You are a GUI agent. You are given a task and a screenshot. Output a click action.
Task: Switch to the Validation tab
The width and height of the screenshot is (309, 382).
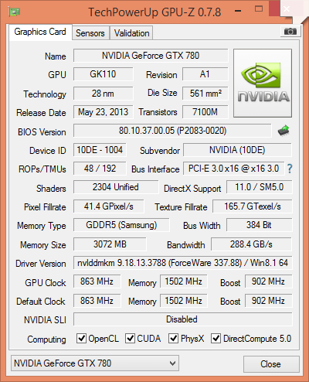click(131, 33)
